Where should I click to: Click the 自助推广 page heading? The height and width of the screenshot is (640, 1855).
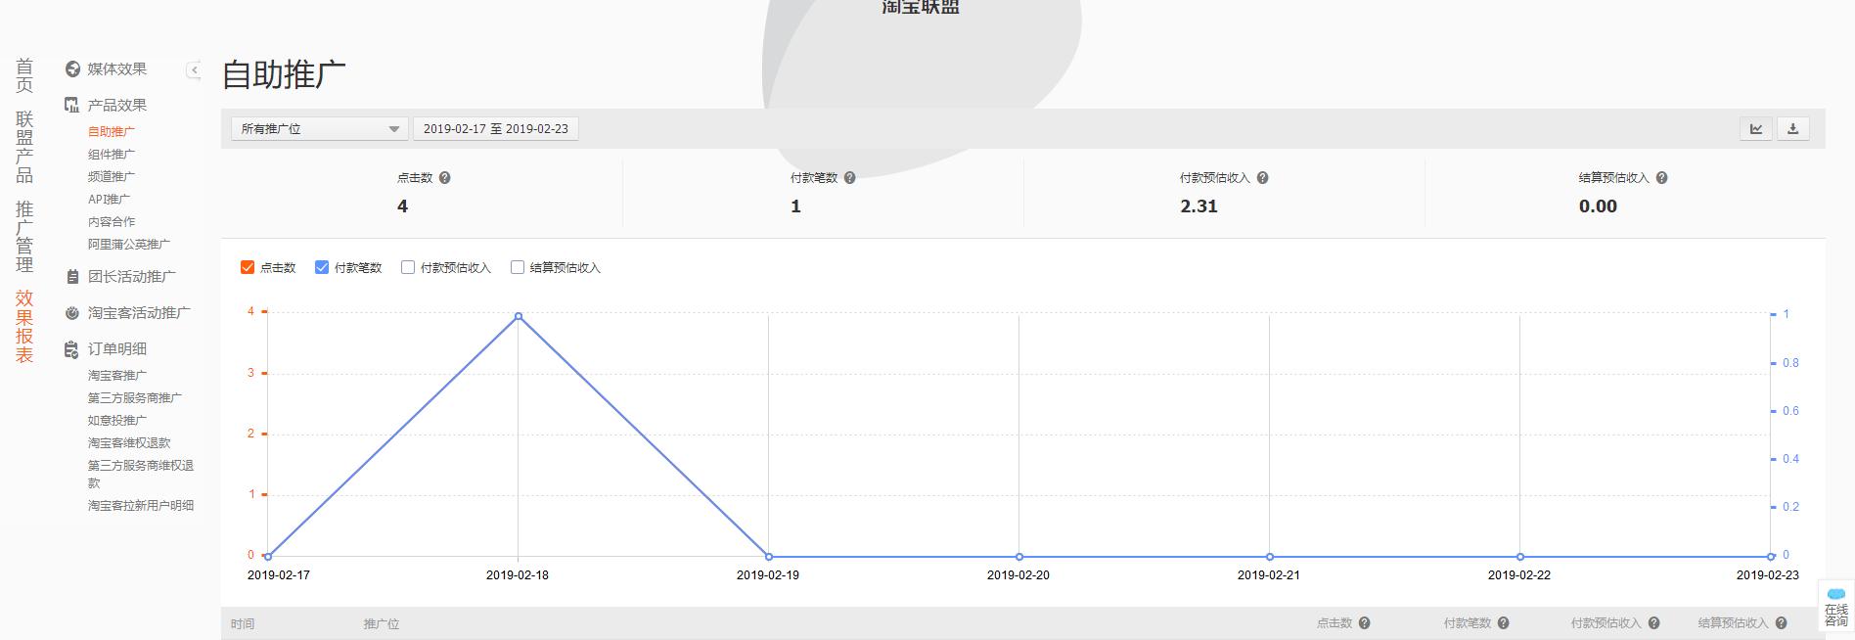coord(284,74)
